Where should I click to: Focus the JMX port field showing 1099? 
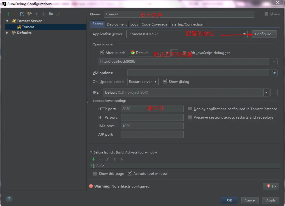point(152,126)
